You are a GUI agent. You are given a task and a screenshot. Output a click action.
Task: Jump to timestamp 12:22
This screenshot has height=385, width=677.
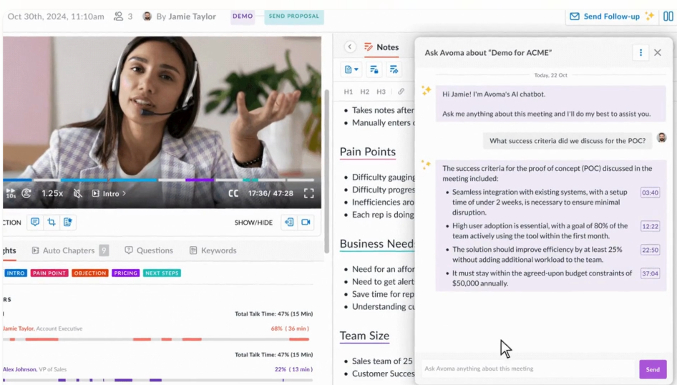(x=650, y=226)
